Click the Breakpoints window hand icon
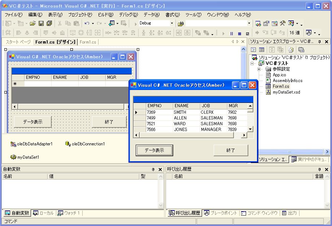The height and width of the screenshot is (226, 332). [309, 33]
